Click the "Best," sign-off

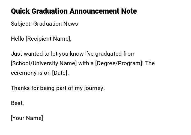17,103
